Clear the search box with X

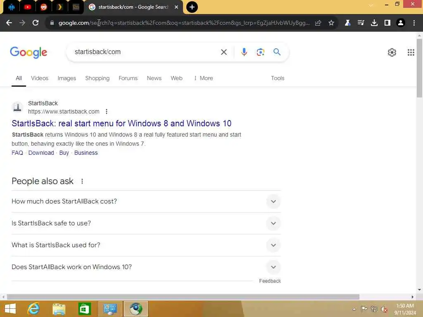point(224,52)
